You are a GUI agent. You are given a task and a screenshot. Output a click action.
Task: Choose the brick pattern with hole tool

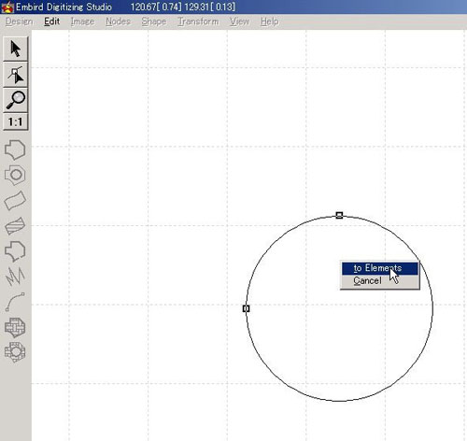click(15, 352)
